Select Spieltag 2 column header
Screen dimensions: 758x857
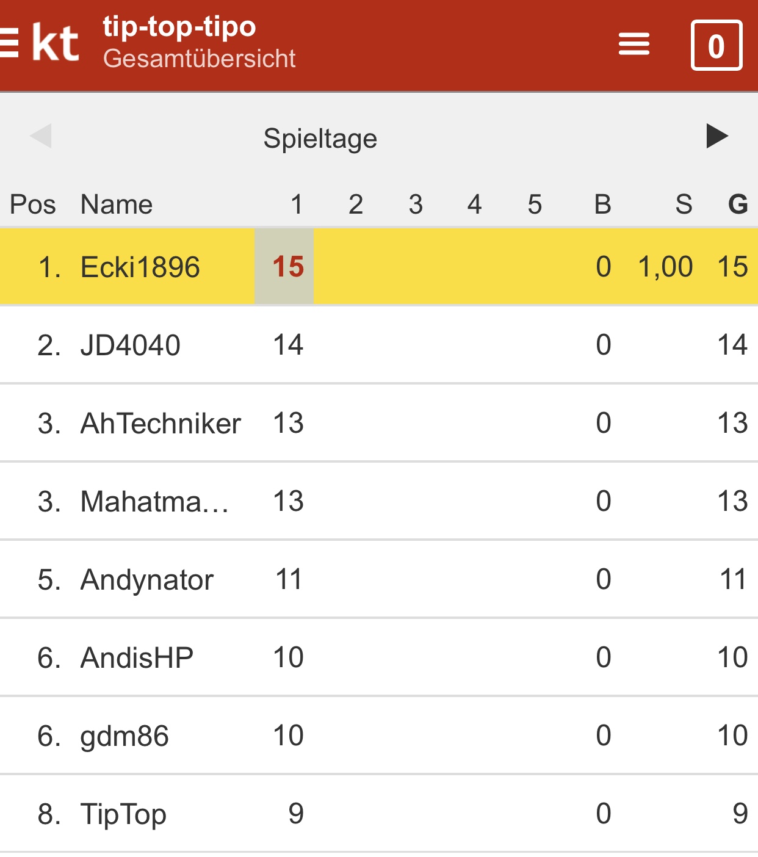pyautogui.click(x=356, y=204)
